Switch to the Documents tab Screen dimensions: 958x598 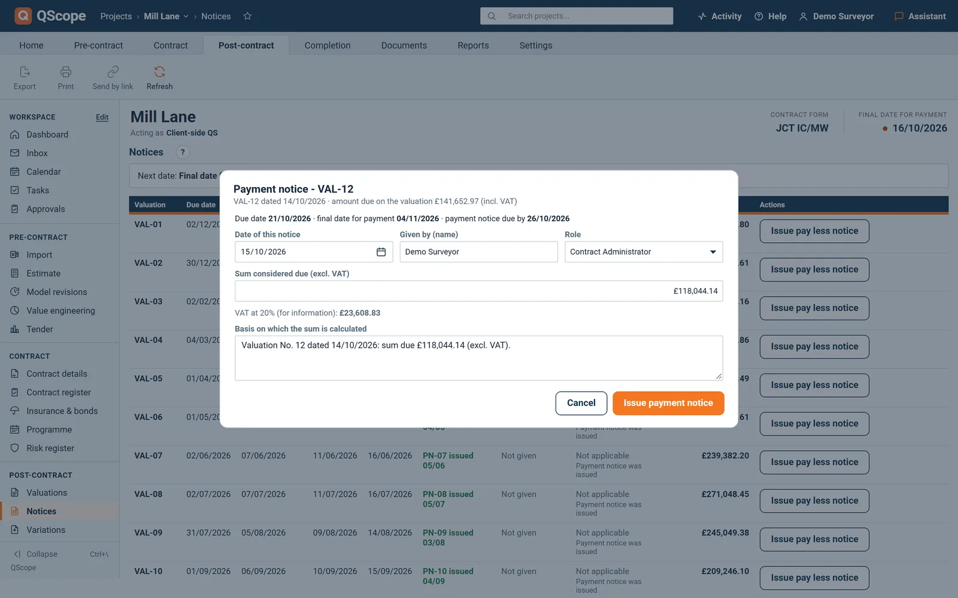pyautogui.click(x=404, y=45)
